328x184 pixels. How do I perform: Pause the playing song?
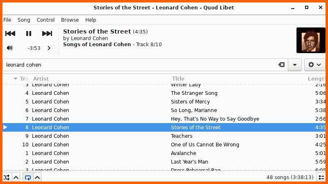click(29, 34)
